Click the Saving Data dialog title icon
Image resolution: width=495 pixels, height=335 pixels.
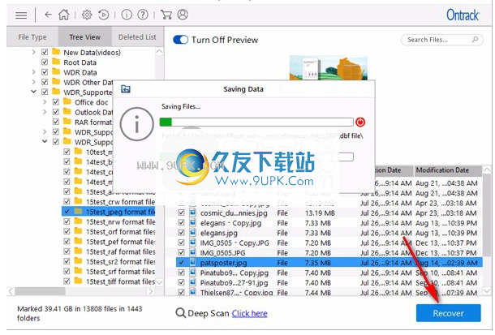coord(126,89)
